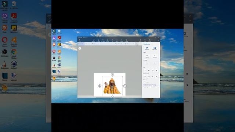Screen dimensions: 235x132
Task: Click the Adobe Acrobat desktop icon in the recording
Action: point(59,38)
